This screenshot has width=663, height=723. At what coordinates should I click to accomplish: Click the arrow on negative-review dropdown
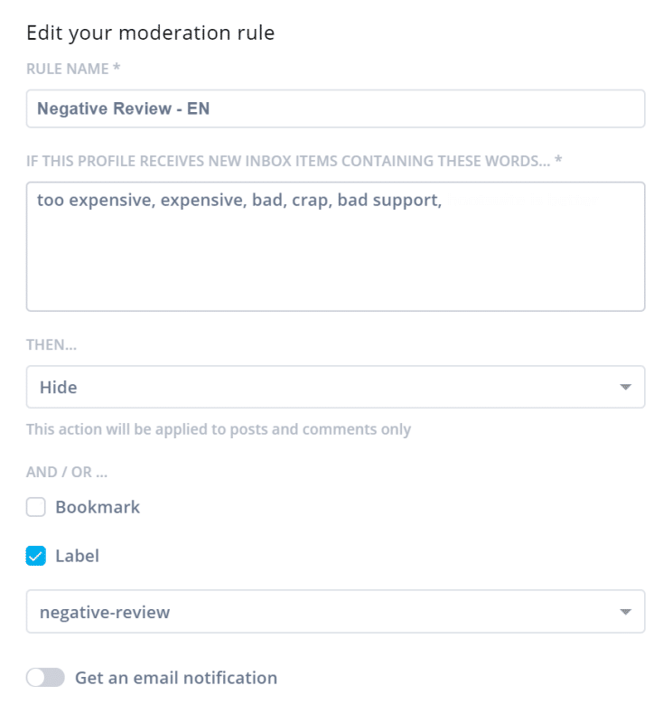click(625, 613)
